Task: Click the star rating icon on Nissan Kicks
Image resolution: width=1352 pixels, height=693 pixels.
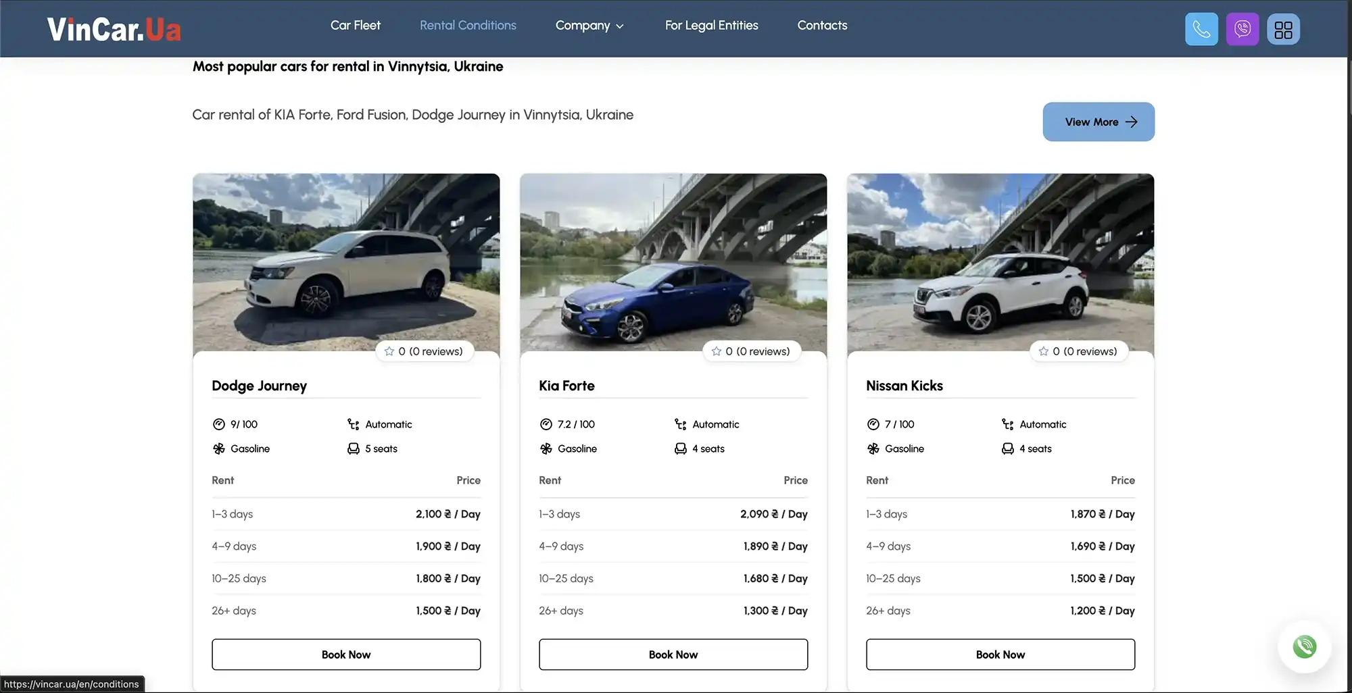Action: pos(1044,351)
